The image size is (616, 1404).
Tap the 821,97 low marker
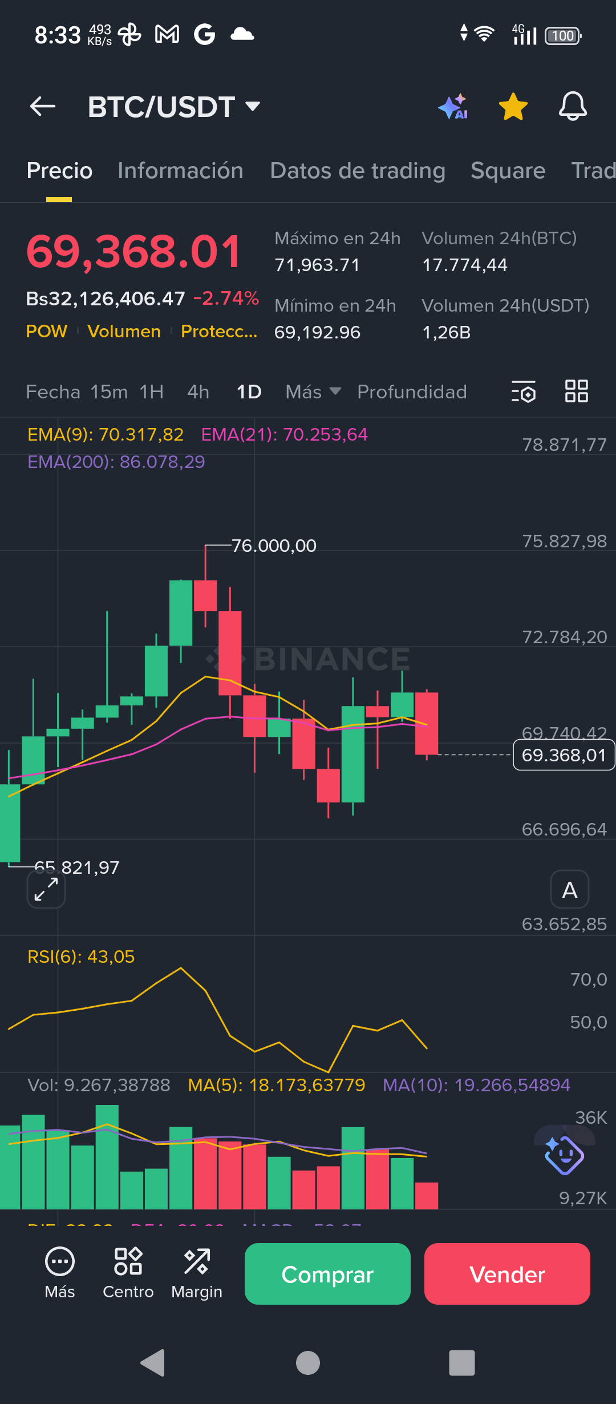(77, 868)
